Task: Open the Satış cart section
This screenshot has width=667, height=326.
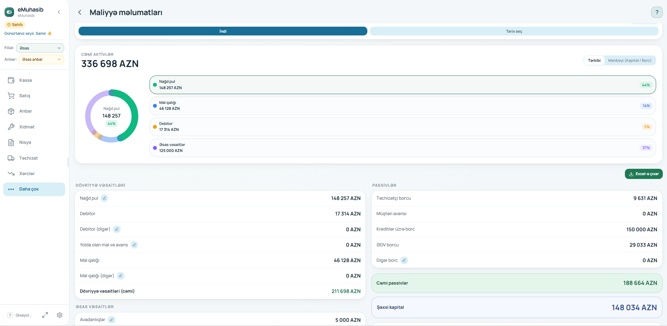Action: click(34, 96)
